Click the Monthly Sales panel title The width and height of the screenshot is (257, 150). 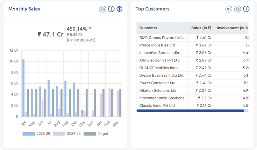(24, 9)
